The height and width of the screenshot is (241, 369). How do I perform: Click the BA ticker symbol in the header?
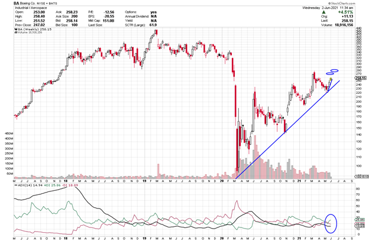(16, 4)
